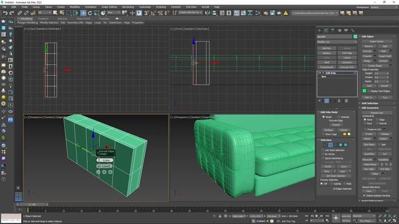Click the Pin Stack icon

[x=320, y=101]
